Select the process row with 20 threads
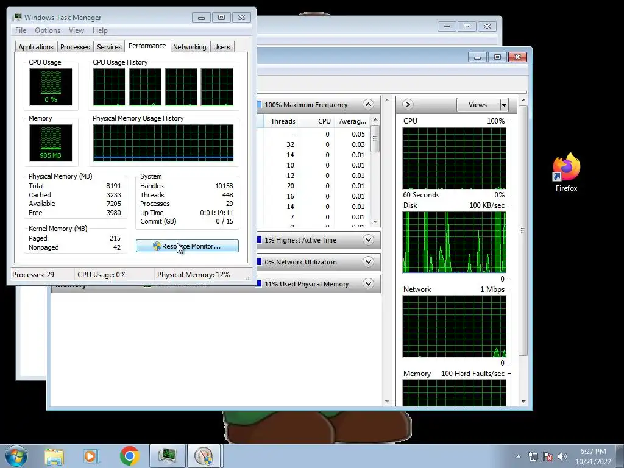Image resolution: width=624 pixels, height=468 pixels. 314,186
